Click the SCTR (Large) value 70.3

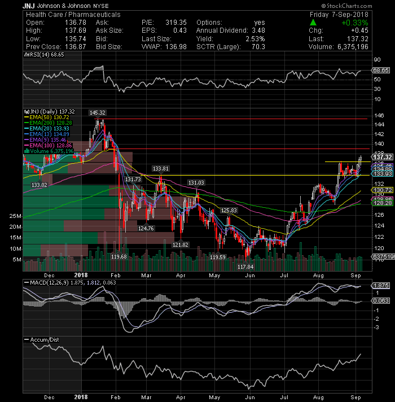(258, 47)
